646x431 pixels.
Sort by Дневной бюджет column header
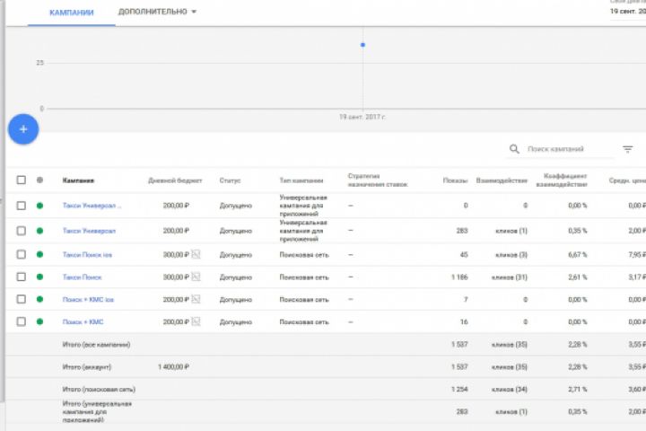(x=175, y=180)
